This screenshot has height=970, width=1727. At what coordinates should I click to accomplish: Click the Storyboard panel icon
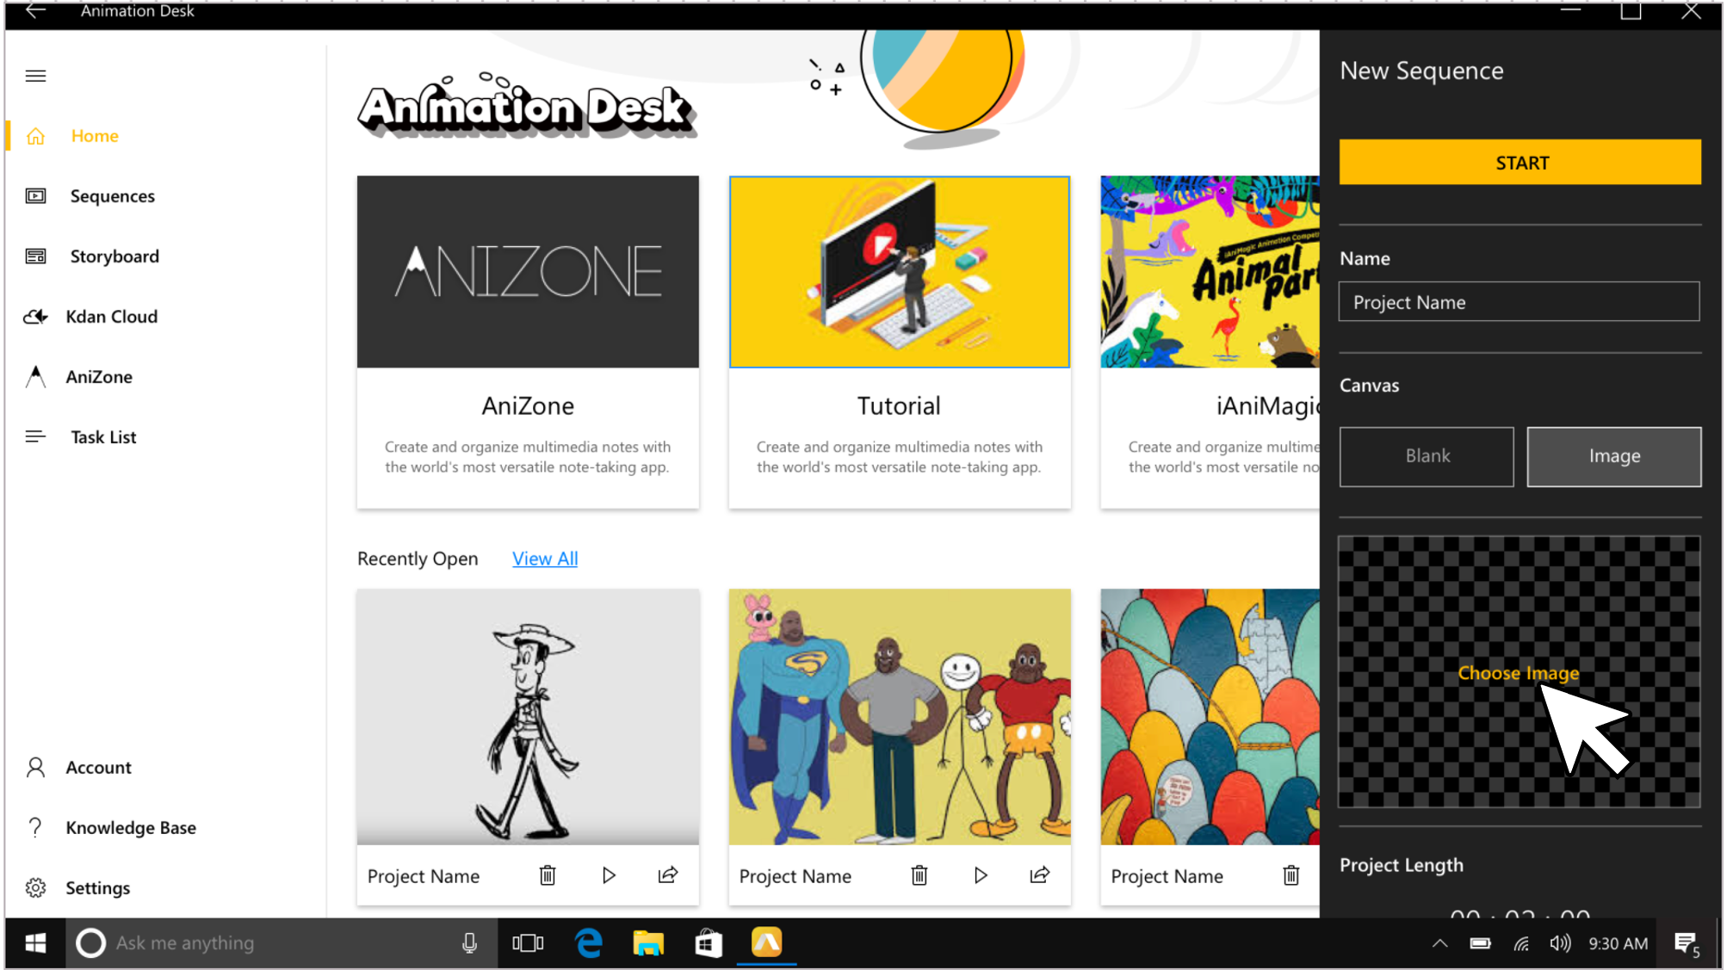point(35,256)
